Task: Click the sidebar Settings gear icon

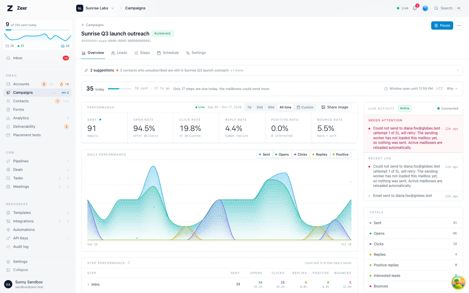Action: coord(8,262)
